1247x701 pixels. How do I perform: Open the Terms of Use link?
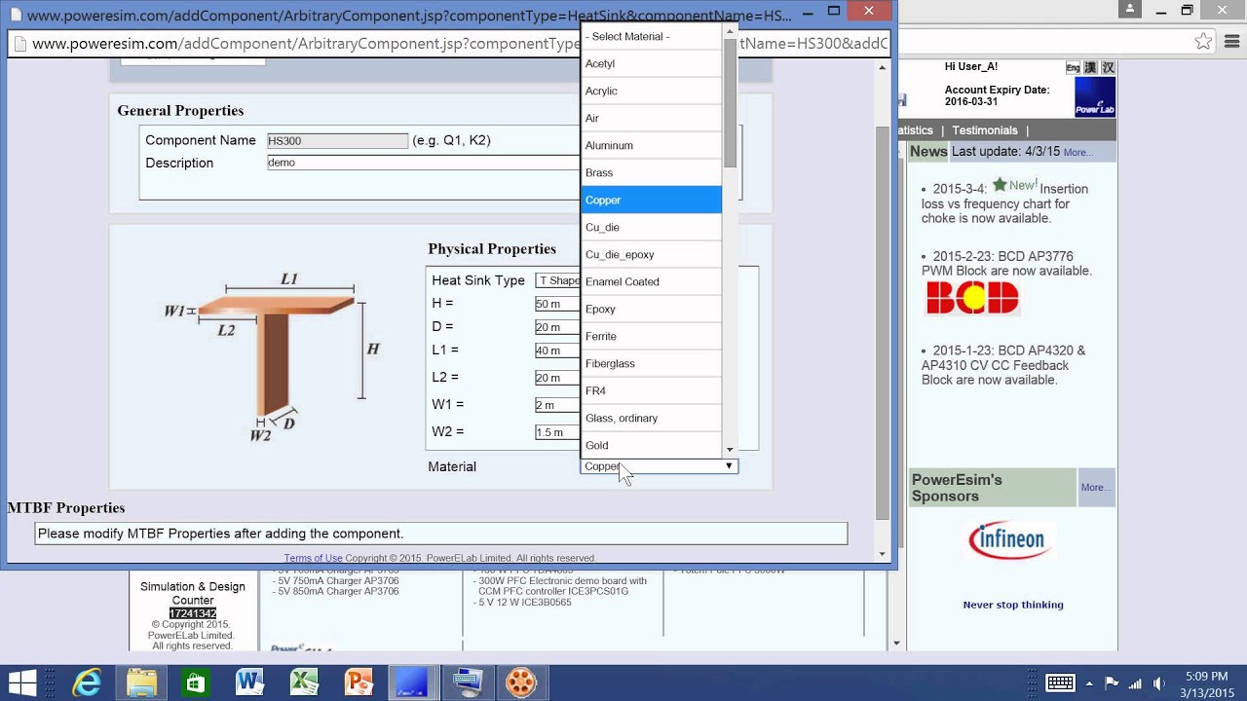click(x=313, y=559)
